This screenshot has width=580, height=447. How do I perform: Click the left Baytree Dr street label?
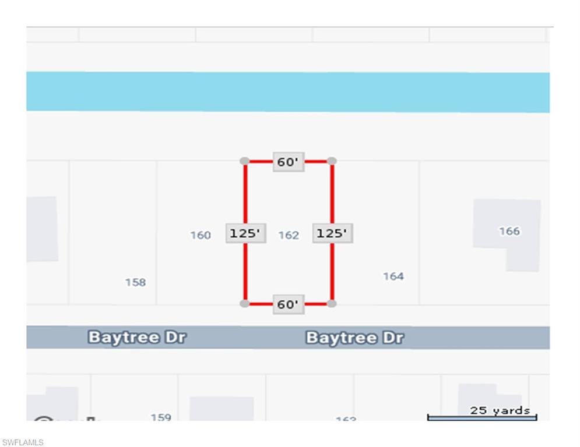[x=137, y=338]
